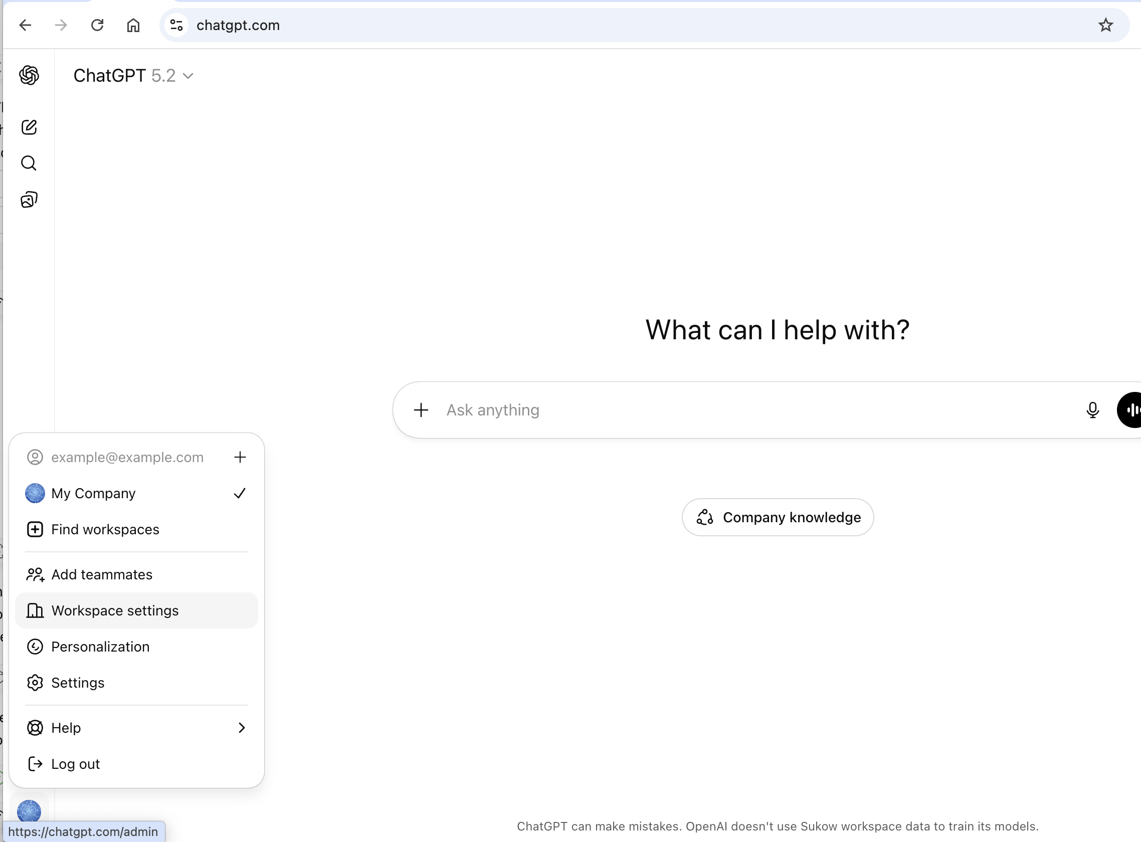Screen dimensions: 1141x842
Task: Open Workspace settings from the account menu
Action: pyautogui.click(x=114, y=610)
